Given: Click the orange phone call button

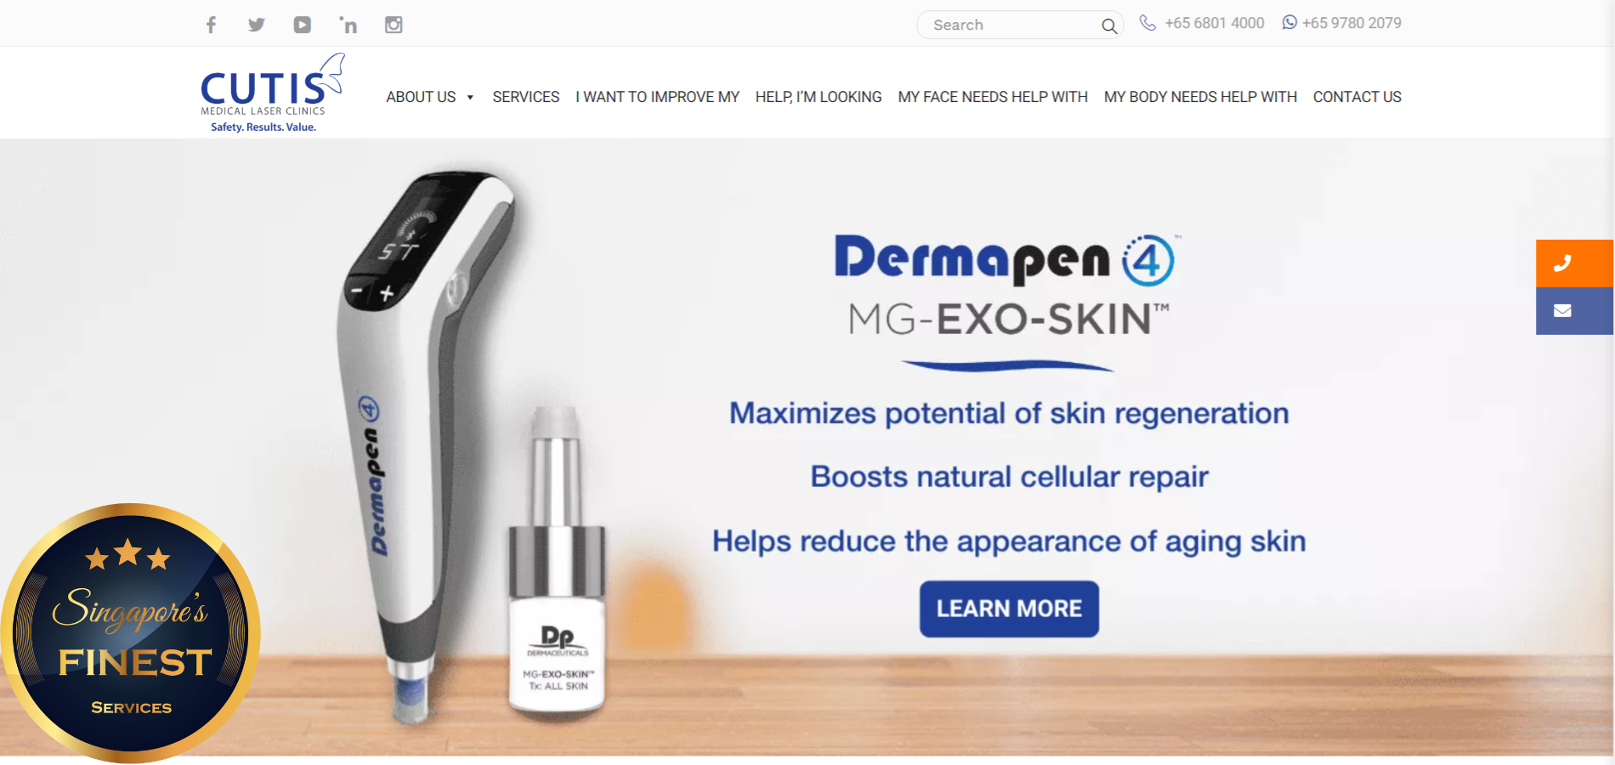Looking at the screenshot, I should [1574, 263].
